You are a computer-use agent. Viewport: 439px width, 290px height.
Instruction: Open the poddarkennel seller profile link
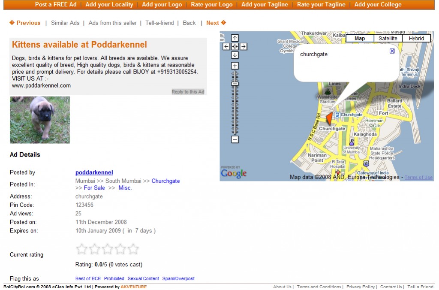[x=94, y=172]
